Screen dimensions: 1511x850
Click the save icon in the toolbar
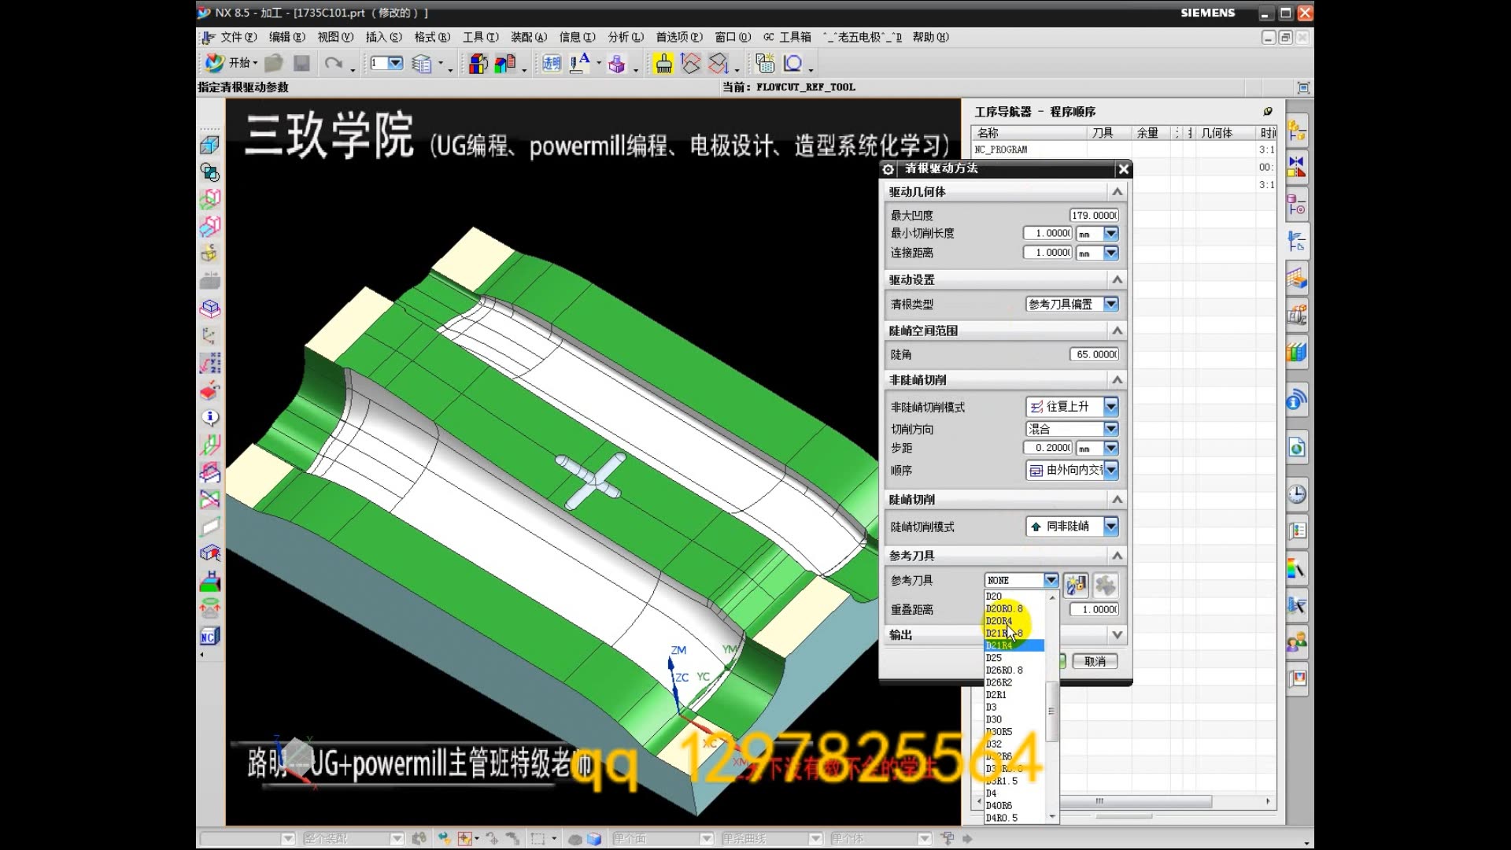[x=301, y=63]
